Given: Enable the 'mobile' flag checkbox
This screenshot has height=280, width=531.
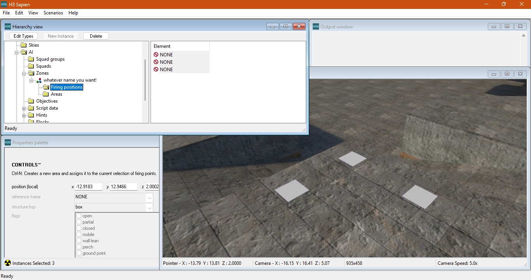Looking at the screenshot, I should pos(79,234).
